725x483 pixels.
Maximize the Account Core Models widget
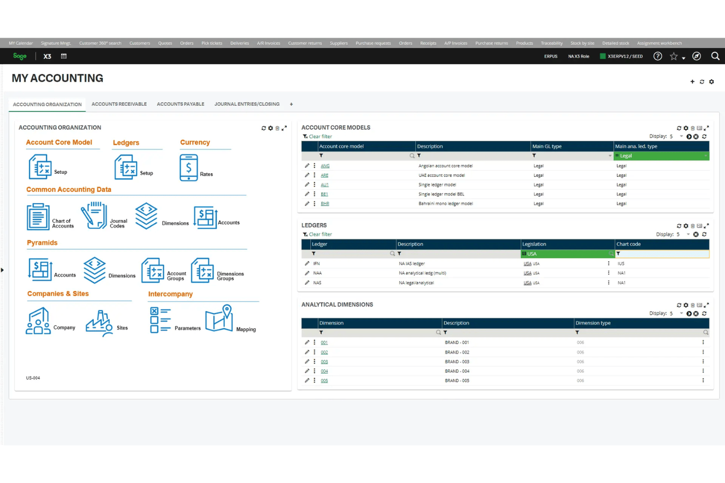[706, 128]
